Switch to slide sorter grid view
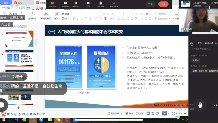Screen dimensions: 218x123 point(153,114)
